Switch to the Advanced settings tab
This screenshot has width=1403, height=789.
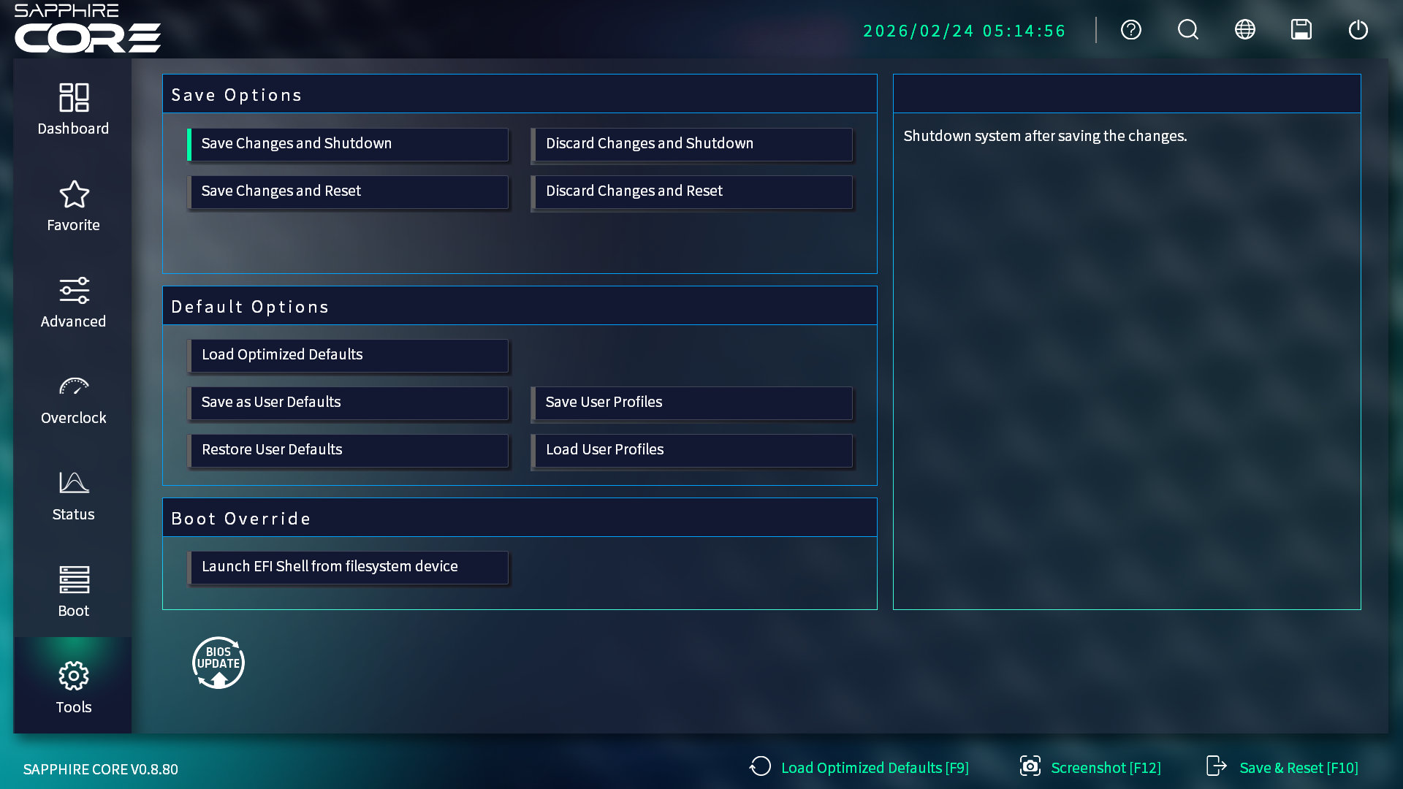[73, 302]
